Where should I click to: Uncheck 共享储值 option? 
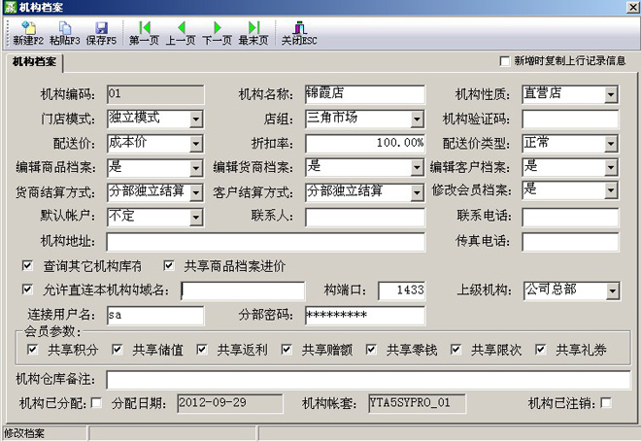pos(117,350)
